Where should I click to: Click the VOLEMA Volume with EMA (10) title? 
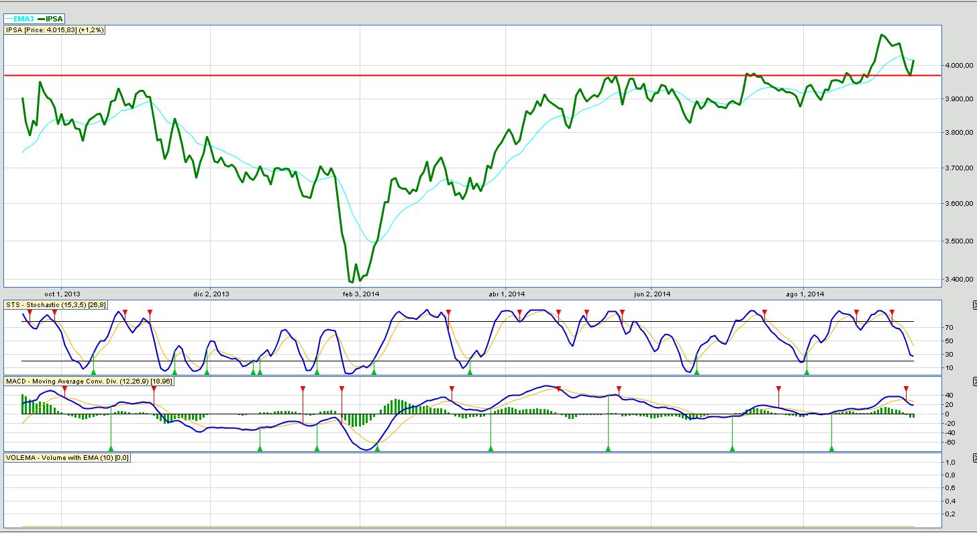point(67,458)
